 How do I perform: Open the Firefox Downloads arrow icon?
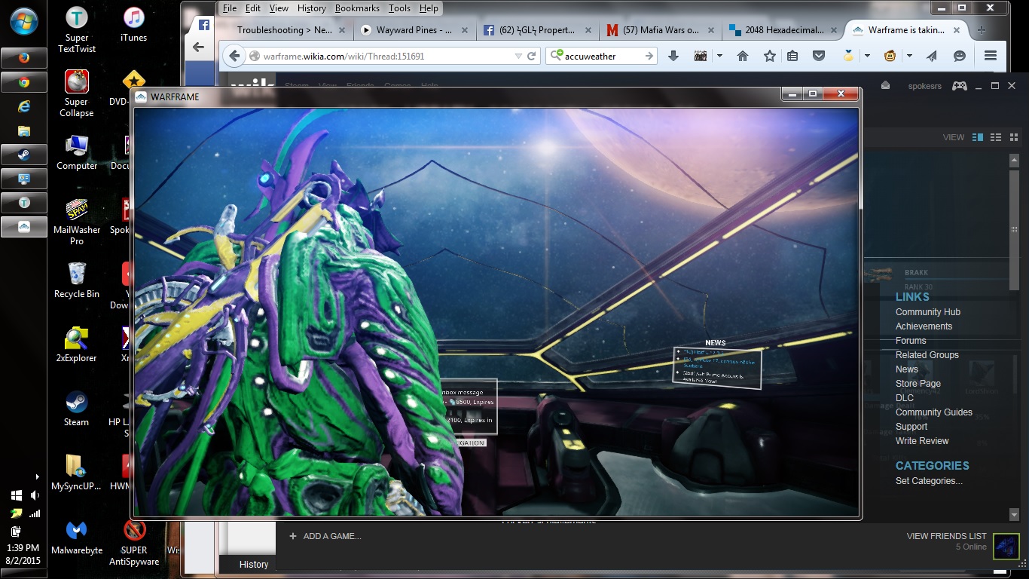click(673, 56)
